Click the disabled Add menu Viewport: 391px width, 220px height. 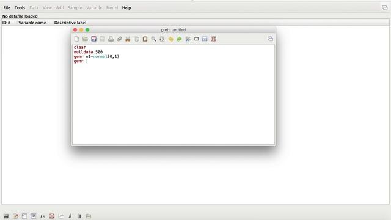point(60,8)
